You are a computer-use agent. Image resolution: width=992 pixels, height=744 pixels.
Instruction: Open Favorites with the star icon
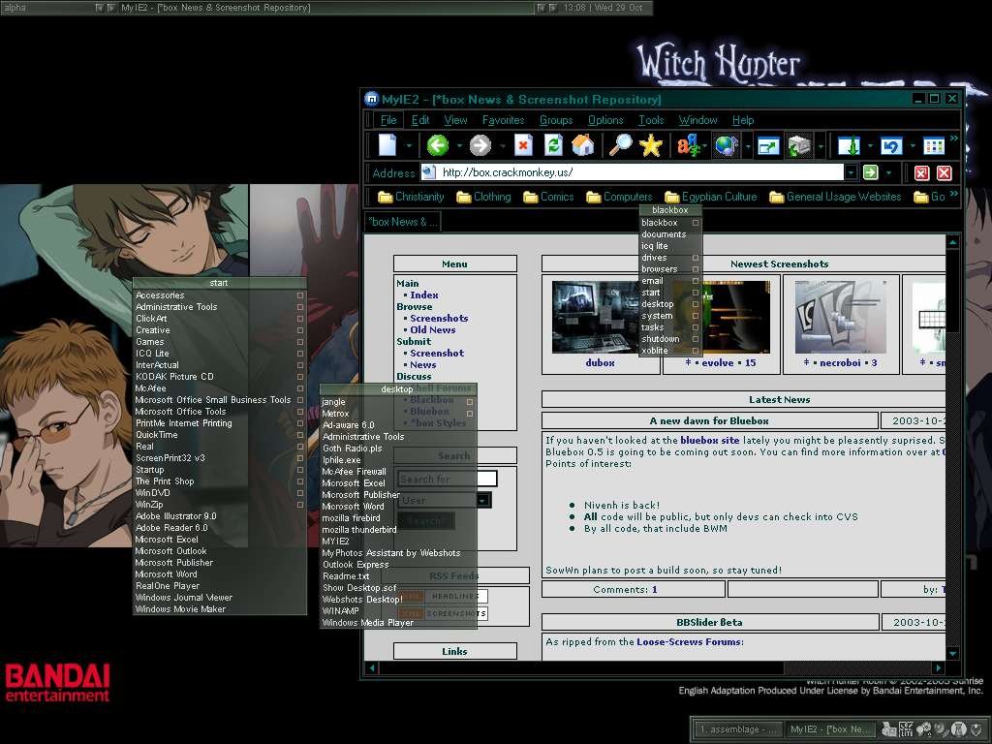650,145
